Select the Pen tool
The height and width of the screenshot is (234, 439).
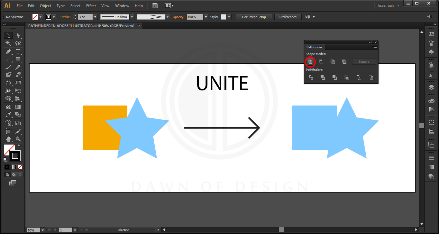(x=8, y=51)
